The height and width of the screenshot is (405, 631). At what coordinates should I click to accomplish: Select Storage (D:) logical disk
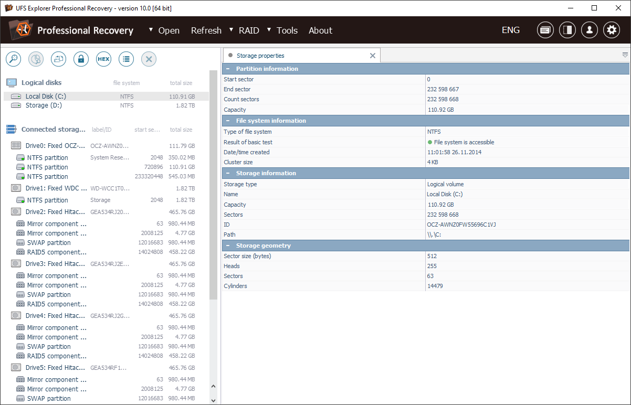tap(44, 105)
